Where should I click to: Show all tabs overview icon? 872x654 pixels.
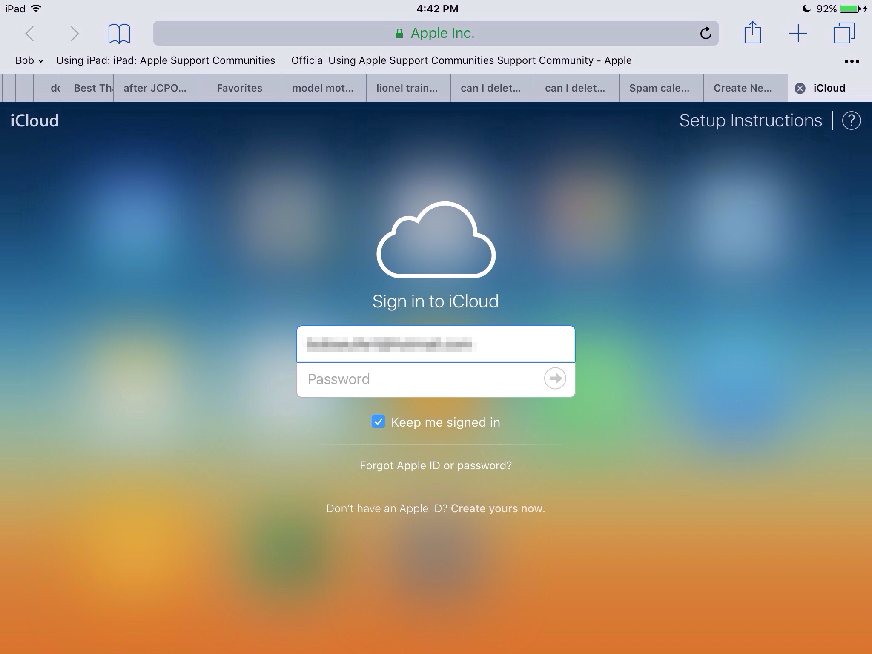844,33
